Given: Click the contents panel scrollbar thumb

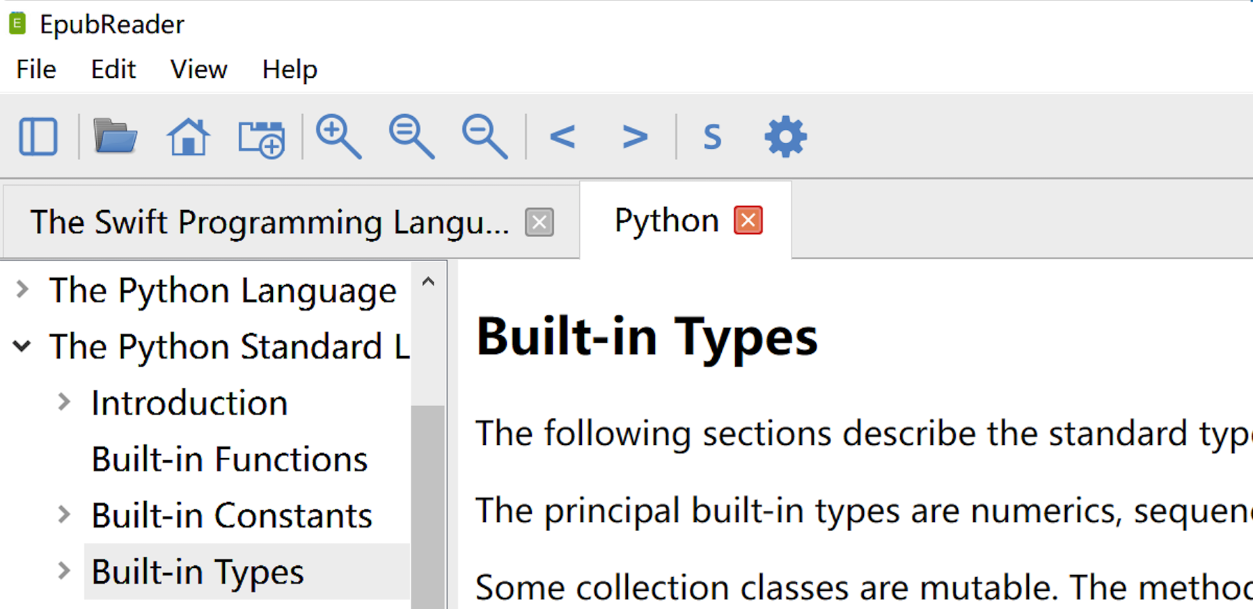Looking at the screenshot, I should click(x=428, y=507).
